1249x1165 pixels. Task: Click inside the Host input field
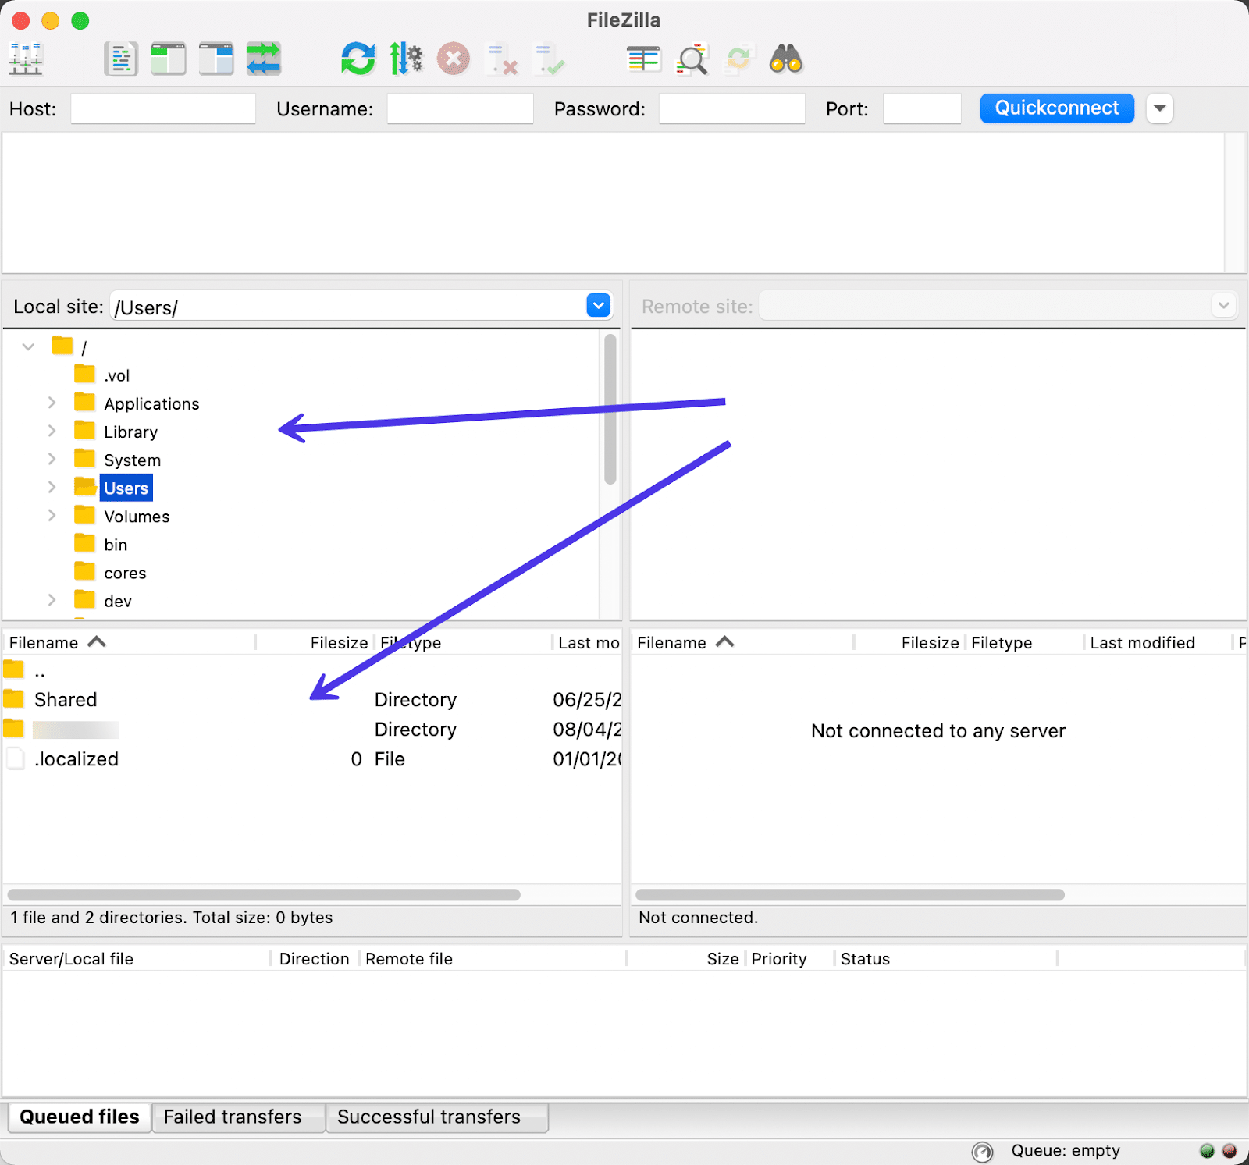pyautogui.click(x=162, y=108)
